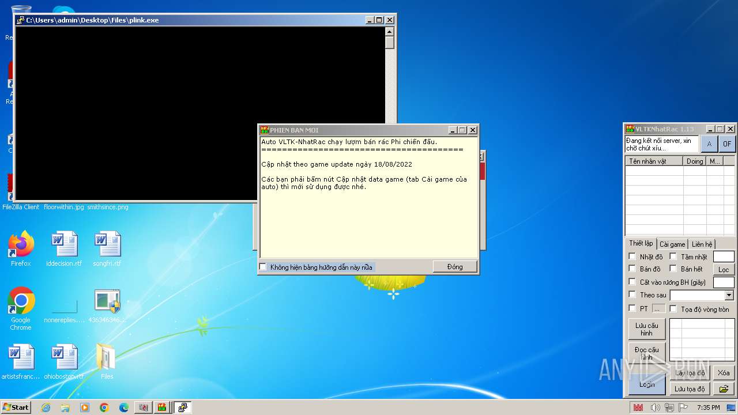Click the Edge icon in the taskbar
This screenshot has height=415, width=738.
tap(124, 408)
